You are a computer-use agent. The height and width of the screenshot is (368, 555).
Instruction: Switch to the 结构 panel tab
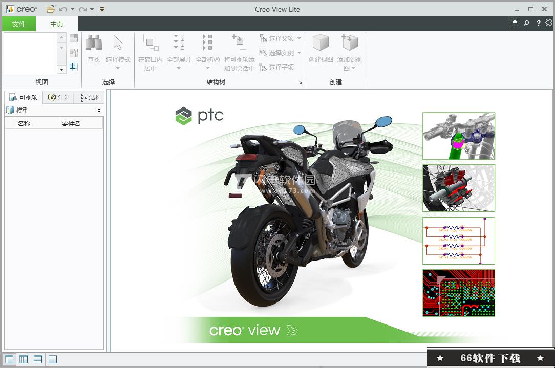click(90, 97)
